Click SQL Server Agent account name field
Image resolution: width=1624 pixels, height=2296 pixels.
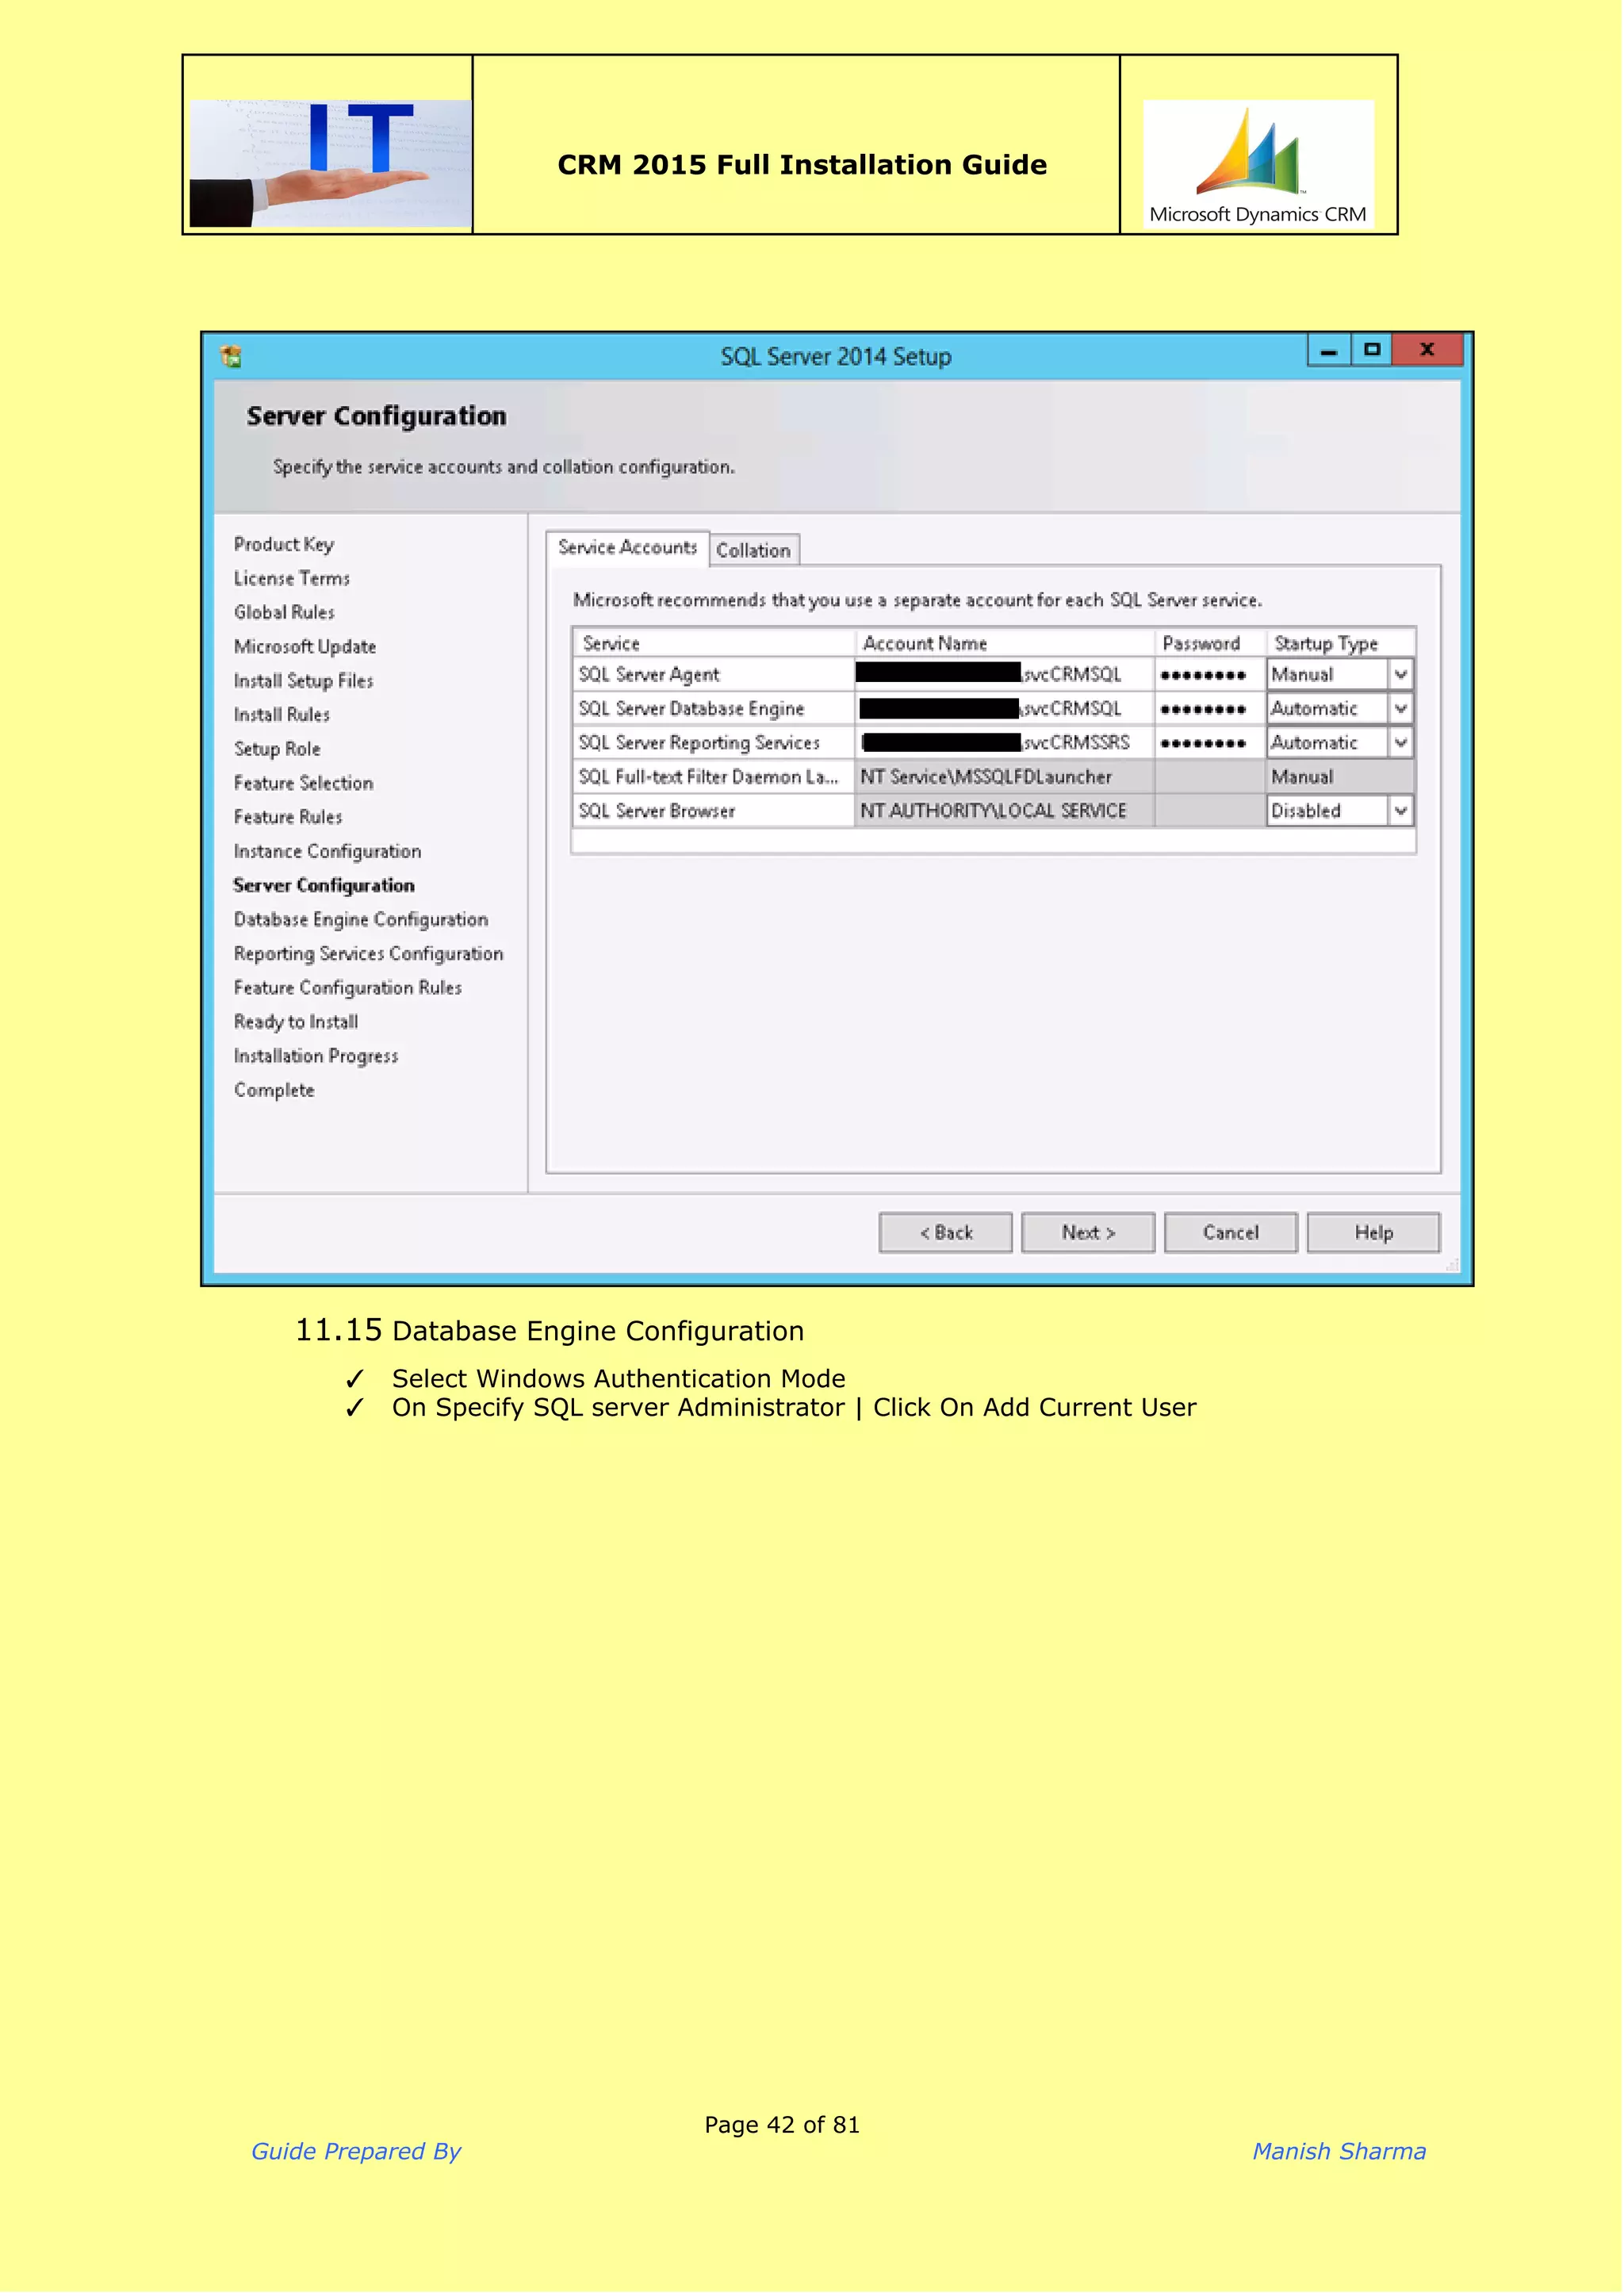tap(1004, 675)
